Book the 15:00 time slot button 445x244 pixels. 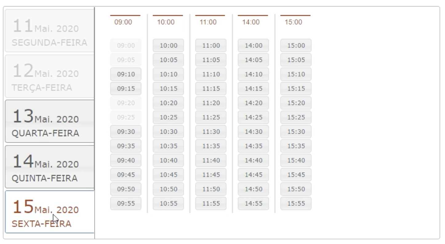point(296,46)
